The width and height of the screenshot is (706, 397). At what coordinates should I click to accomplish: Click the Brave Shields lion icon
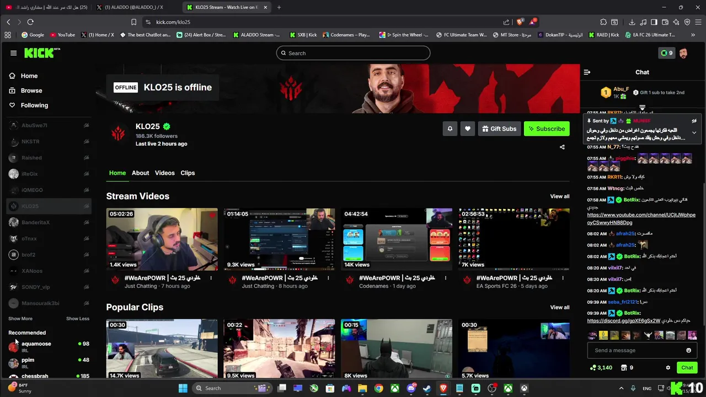520,22
